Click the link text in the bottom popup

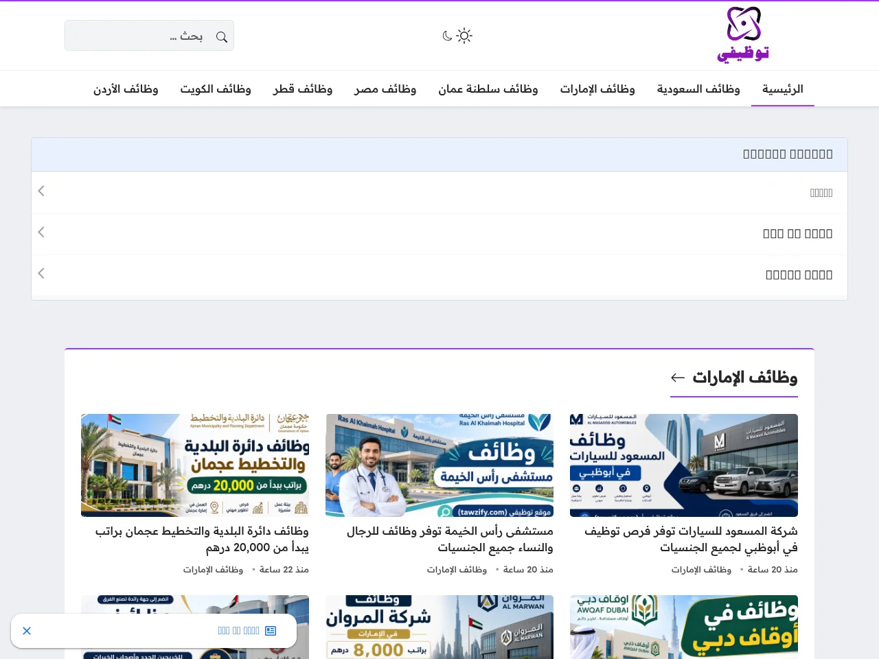[x=238, y=631]
